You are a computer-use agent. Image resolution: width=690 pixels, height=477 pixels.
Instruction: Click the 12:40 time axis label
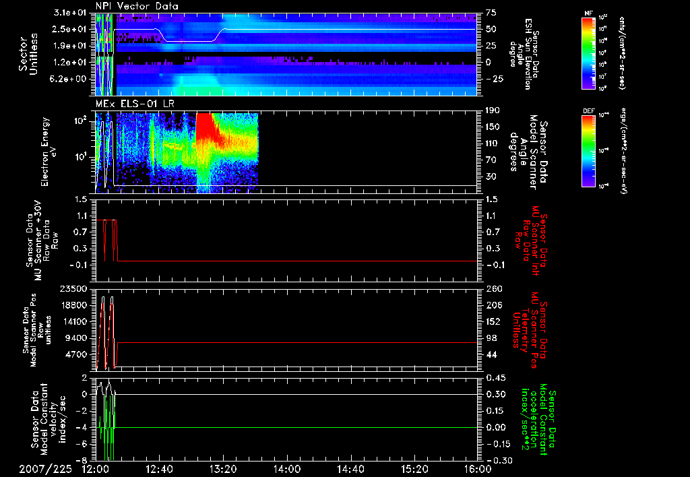(x=159, y=469)
